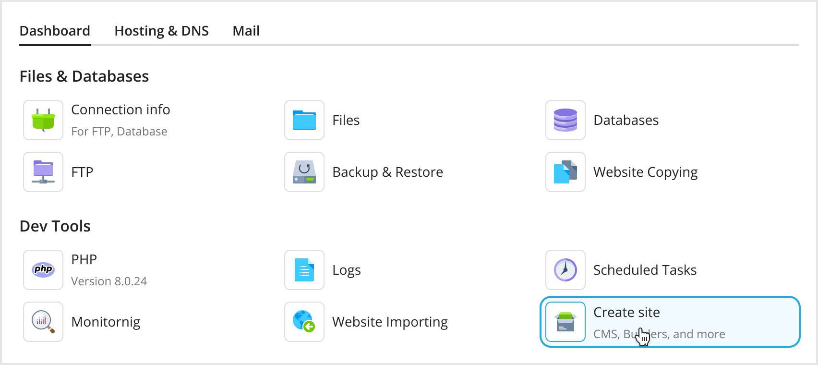Click the green plug Connection info icon
818x365 pixels.
coord(43,120)
